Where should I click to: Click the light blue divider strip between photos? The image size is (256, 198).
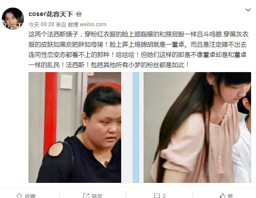[x=136, y=127]
